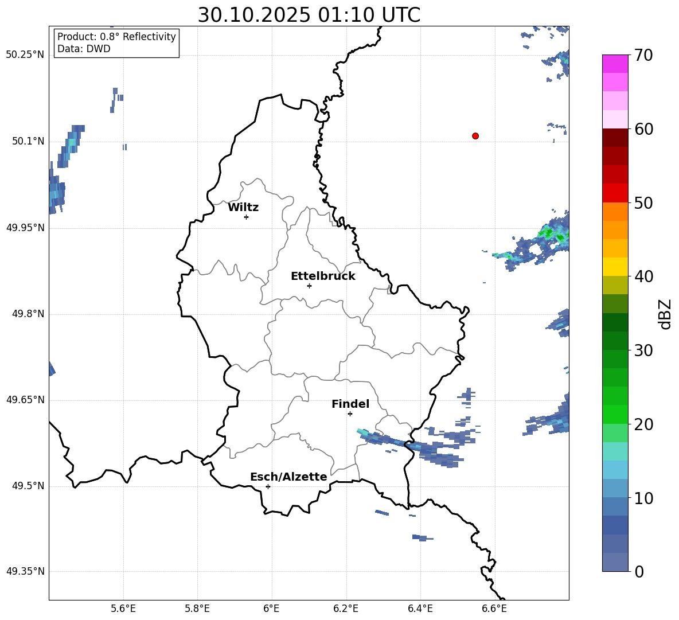Click the colorbar value 70
679x620 pixels.
643,55
